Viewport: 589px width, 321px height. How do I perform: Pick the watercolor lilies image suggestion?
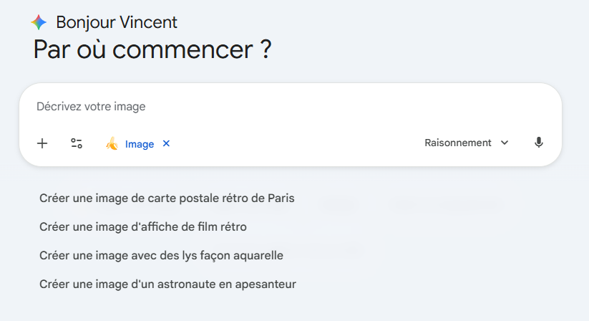[x=162, y=255]
